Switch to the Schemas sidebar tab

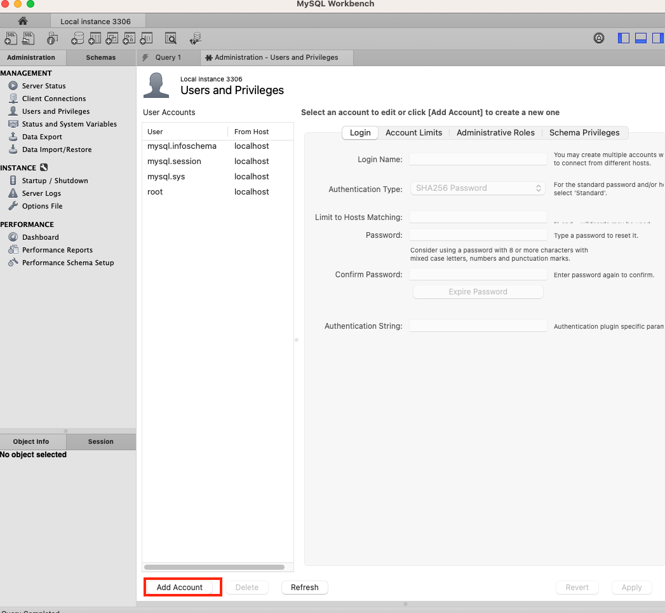101,57
